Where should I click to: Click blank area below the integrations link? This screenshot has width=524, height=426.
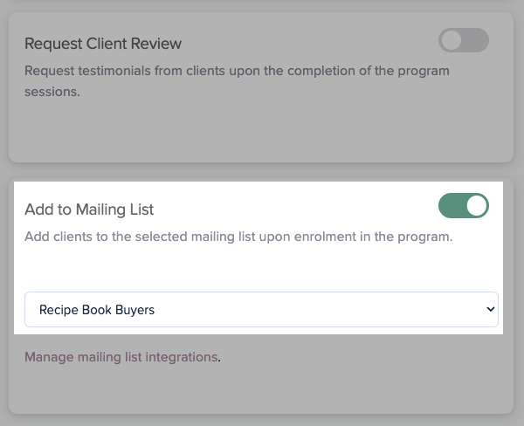coord(262,388)
